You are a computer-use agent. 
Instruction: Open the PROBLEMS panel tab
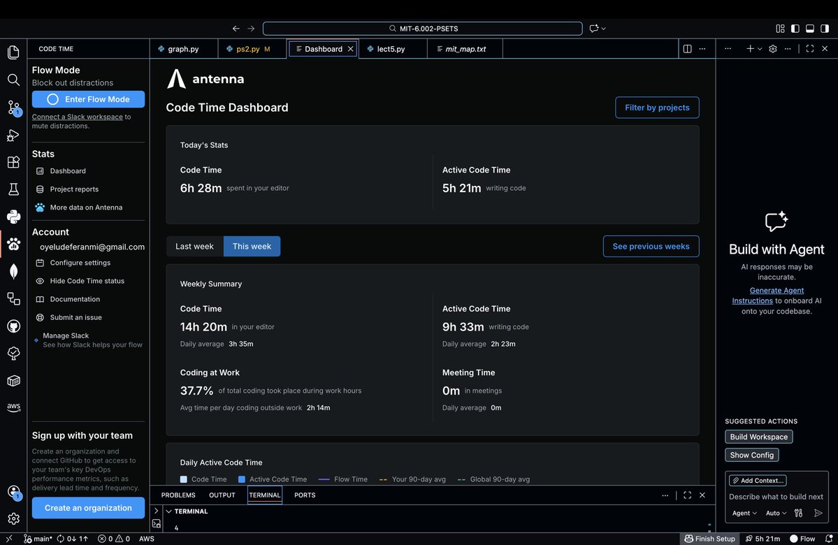[x=178, y=495]
